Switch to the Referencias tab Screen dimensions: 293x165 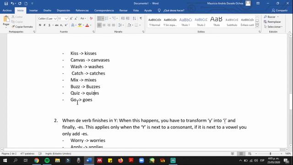pyautogui.click(x=82, y=11)
